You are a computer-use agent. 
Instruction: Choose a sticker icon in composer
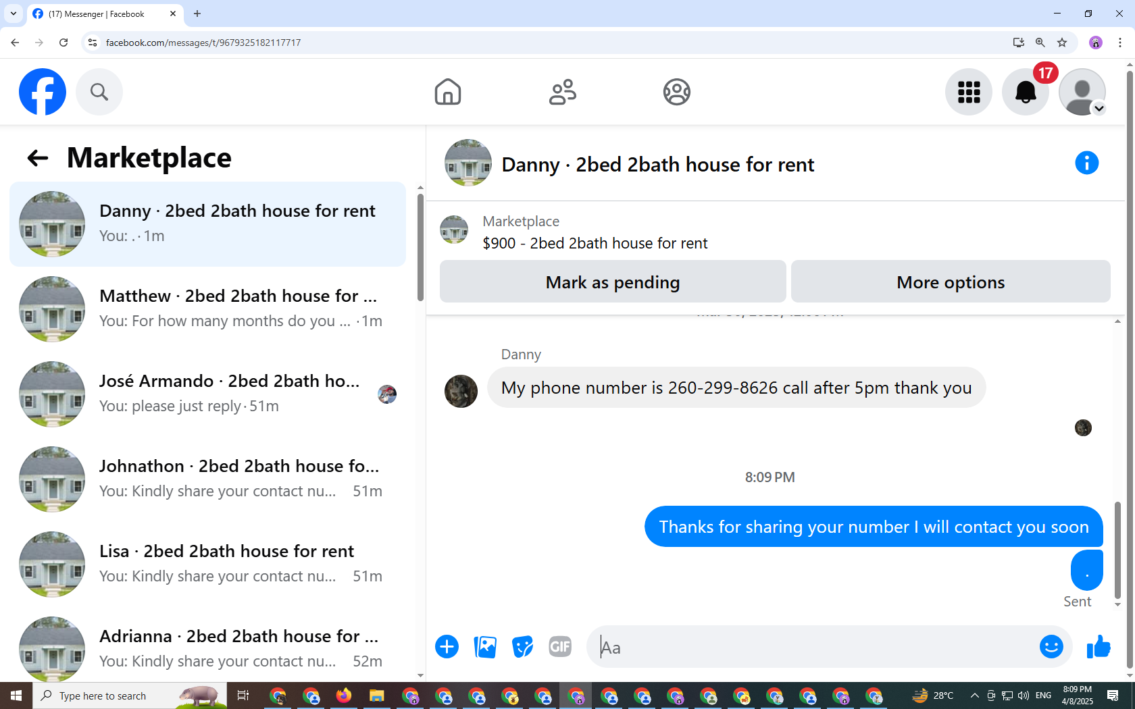(x=522, y=647)
